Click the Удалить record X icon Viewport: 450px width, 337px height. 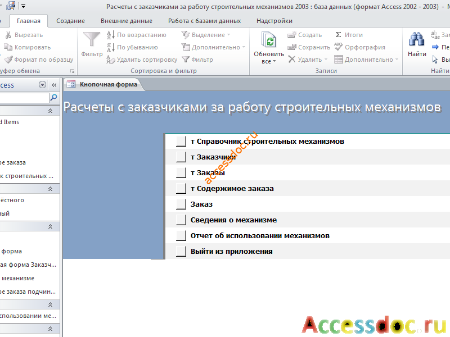pos(291,60)
